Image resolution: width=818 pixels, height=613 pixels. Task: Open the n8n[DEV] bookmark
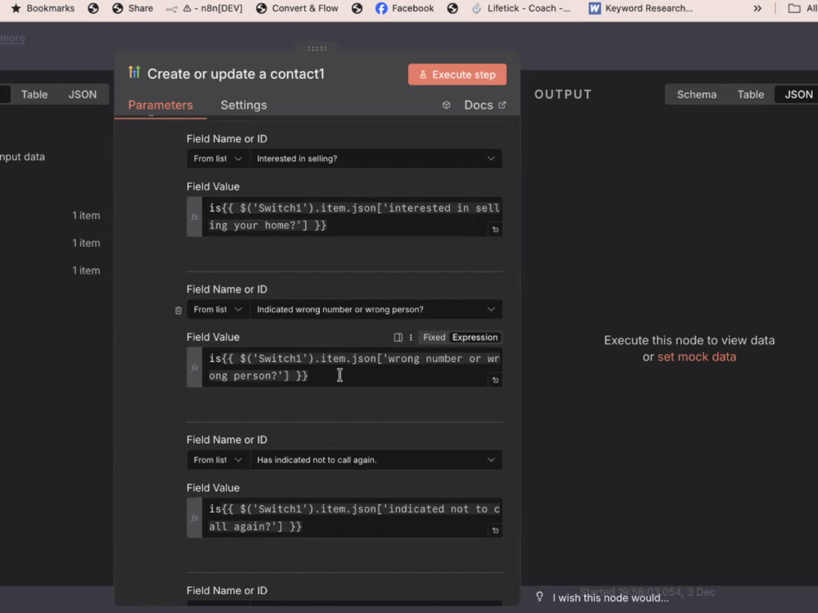204,8
